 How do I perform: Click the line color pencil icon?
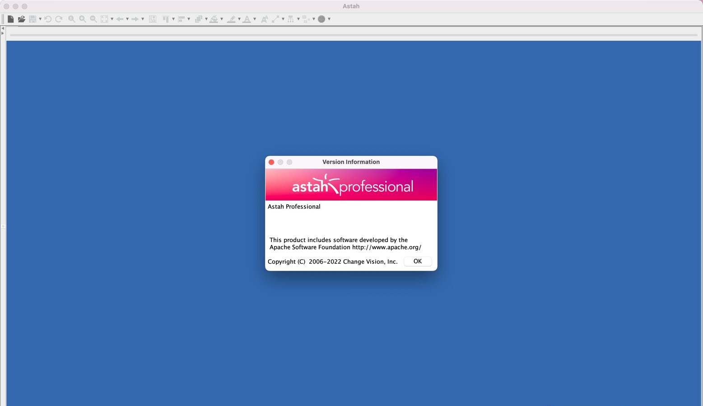(x=231, y=19)
